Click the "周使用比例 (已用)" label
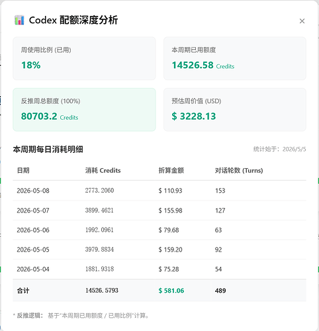 [x=46, y=50]
